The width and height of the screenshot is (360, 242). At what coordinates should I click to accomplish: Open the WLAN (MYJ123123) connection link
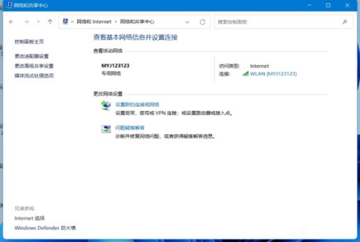coord(273,74)
